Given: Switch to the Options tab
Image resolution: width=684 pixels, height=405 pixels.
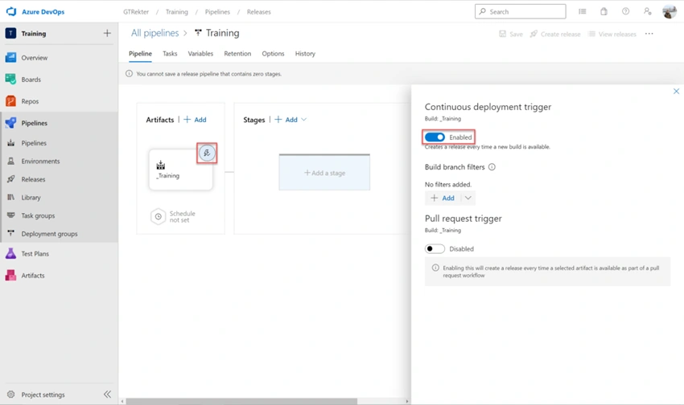Looking at the screenshot, I should pyautogui.click(x=273, y=54).
